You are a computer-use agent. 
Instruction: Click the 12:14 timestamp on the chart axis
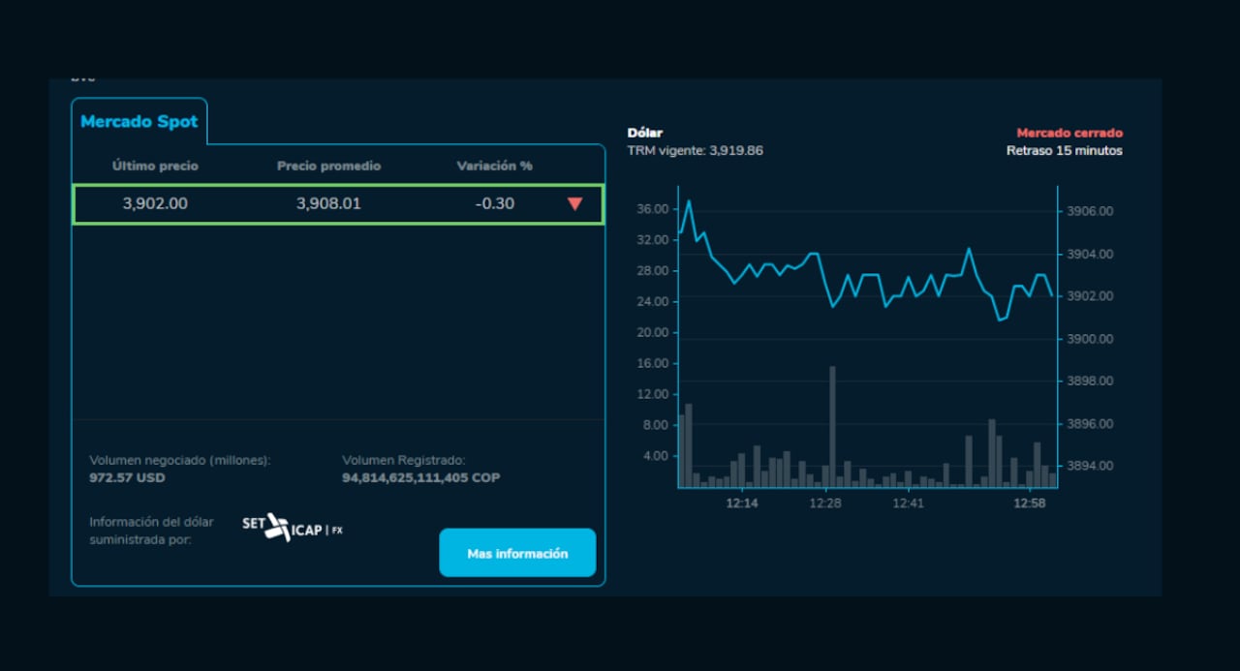point(743,503)
